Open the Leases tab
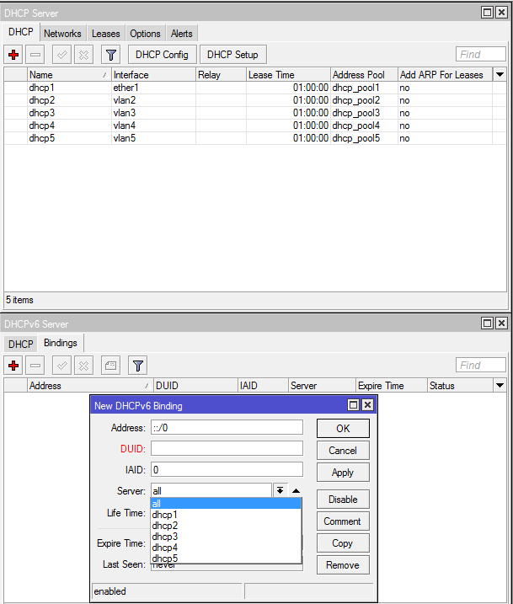This screenshot has height=604, width=513. 106,34
